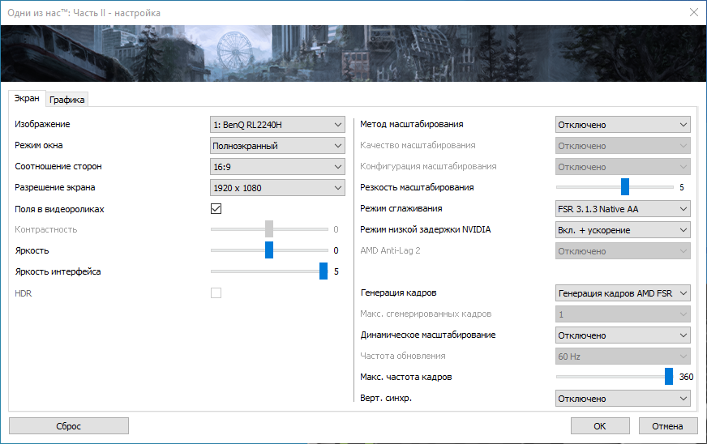Confirm settings with the OK button
The width and height of the screenshot is (707, 444).
point(599,426)
